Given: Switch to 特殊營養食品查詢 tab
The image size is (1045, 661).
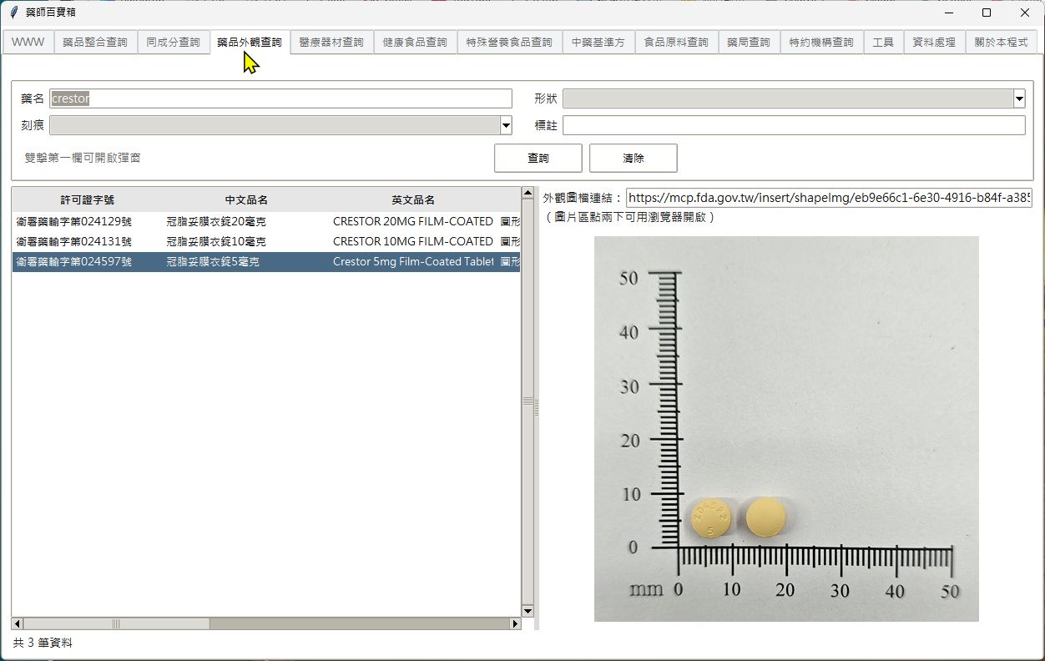Looking at the screenshot, I should point(509,43).
